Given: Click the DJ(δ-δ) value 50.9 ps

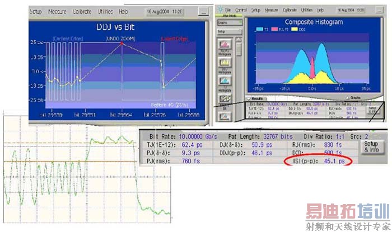Looking at the screenshot, I should pyautogui.click(x=262, y=145).
